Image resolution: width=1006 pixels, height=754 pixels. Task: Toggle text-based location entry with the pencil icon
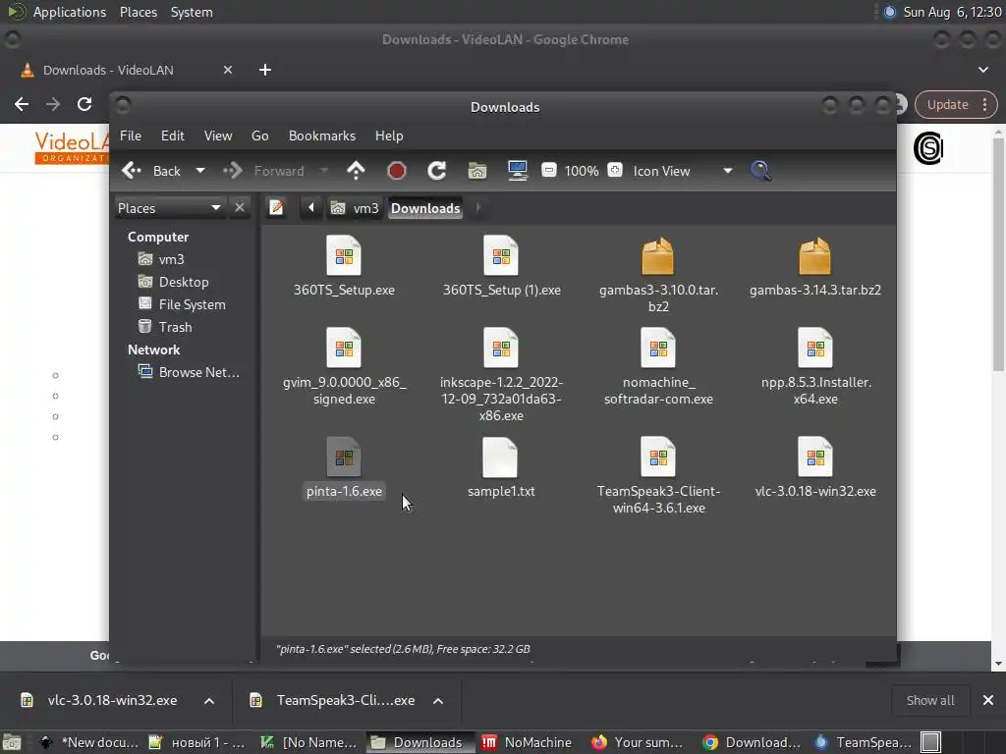(x=276, y=208)
